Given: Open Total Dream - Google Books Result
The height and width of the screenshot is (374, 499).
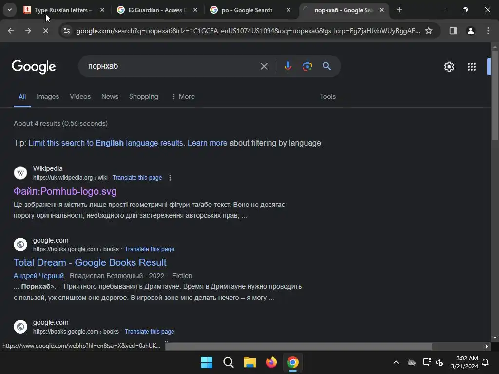Looking at the screenshot, I should point(90,262).
